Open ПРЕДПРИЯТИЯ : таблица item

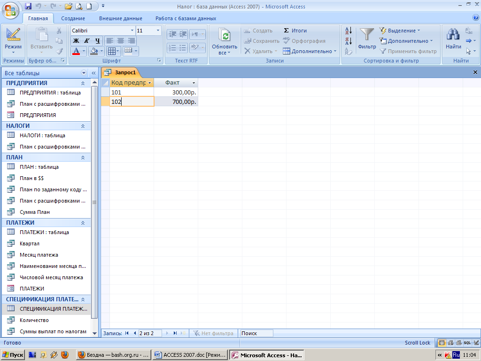tap(47, 93)
